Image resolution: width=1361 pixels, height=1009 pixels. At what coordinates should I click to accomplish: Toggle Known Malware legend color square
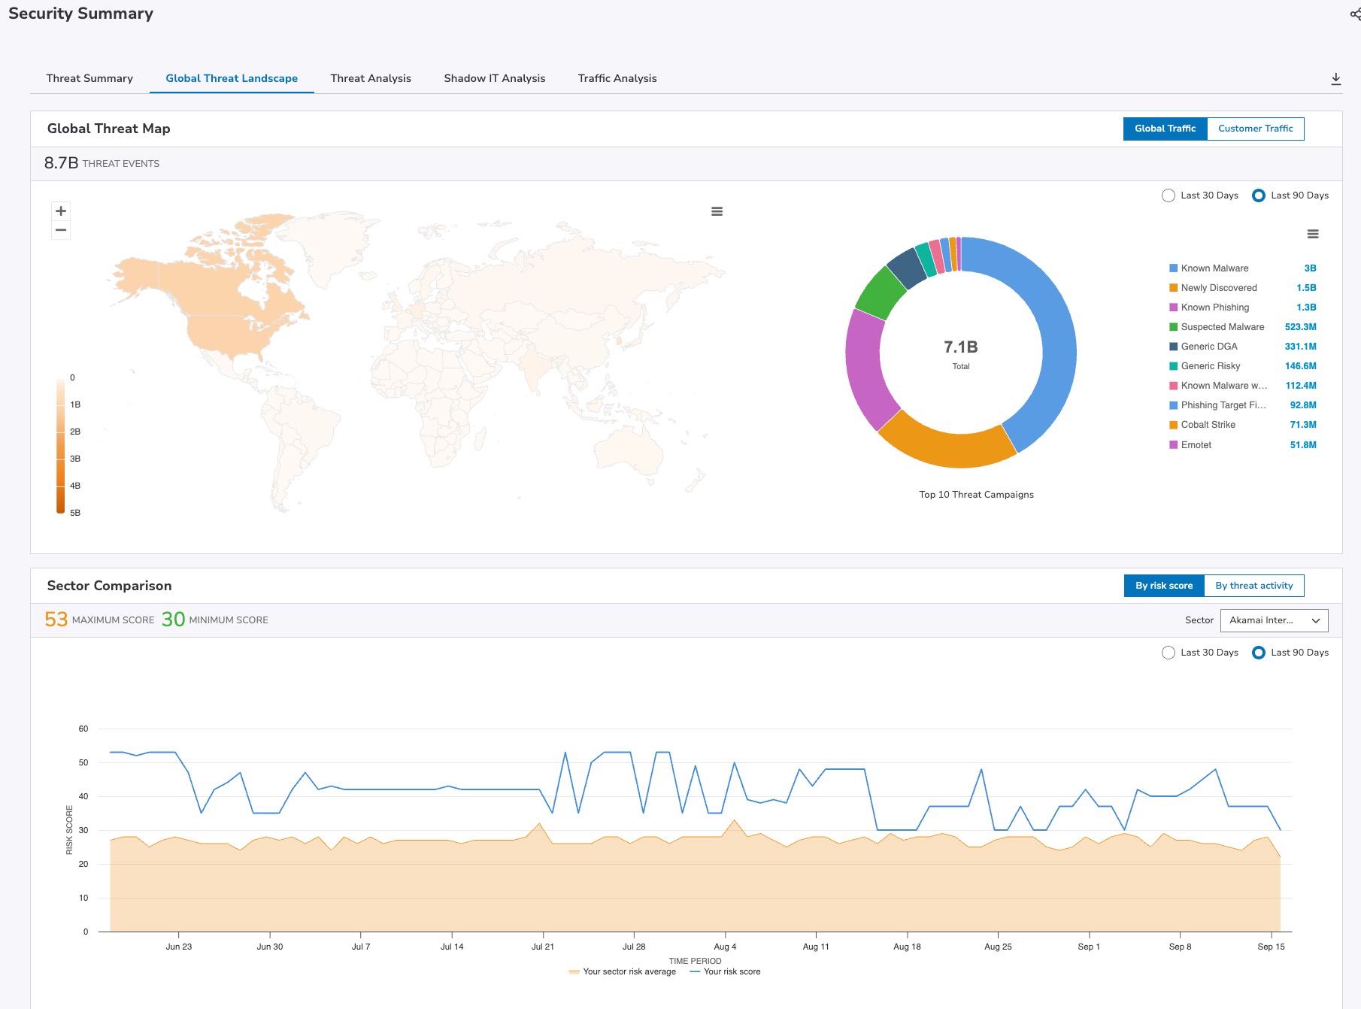pyautogui.click(x=1173, y=268)
